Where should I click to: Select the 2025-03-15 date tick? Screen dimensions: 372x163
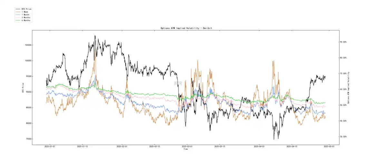coord(220,147)
